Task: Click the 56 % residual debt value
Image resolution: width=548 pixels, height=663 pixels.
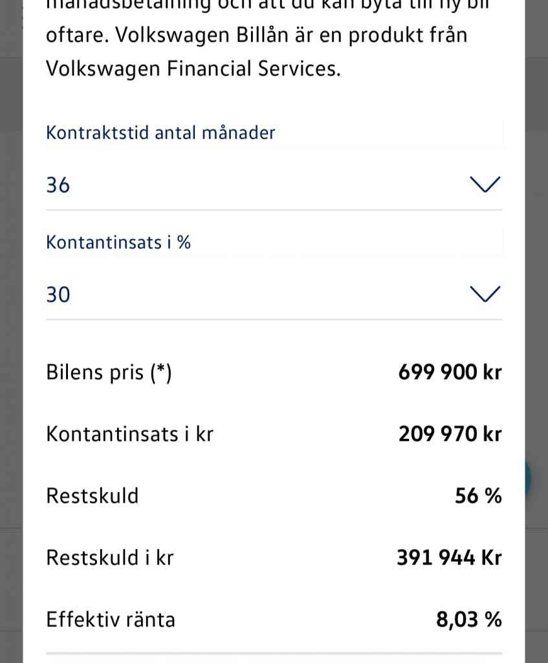Action: tap(478, 496)
